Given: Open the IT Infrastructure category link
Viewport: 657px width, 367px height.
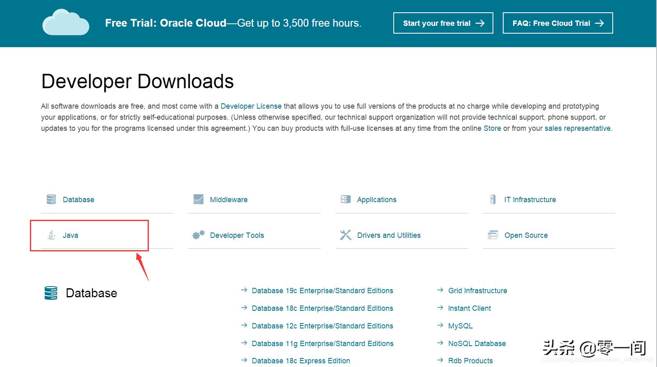Looking at the screenshot, I should click(x=530, y=200).
